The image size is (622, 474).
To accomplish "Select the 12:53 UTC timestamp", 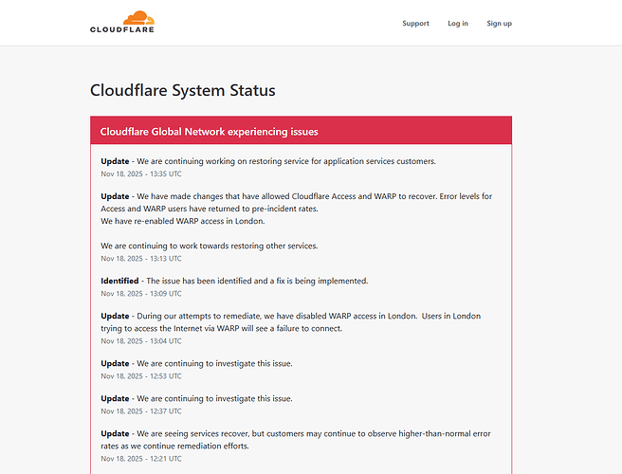I will (x=141, y=376).
